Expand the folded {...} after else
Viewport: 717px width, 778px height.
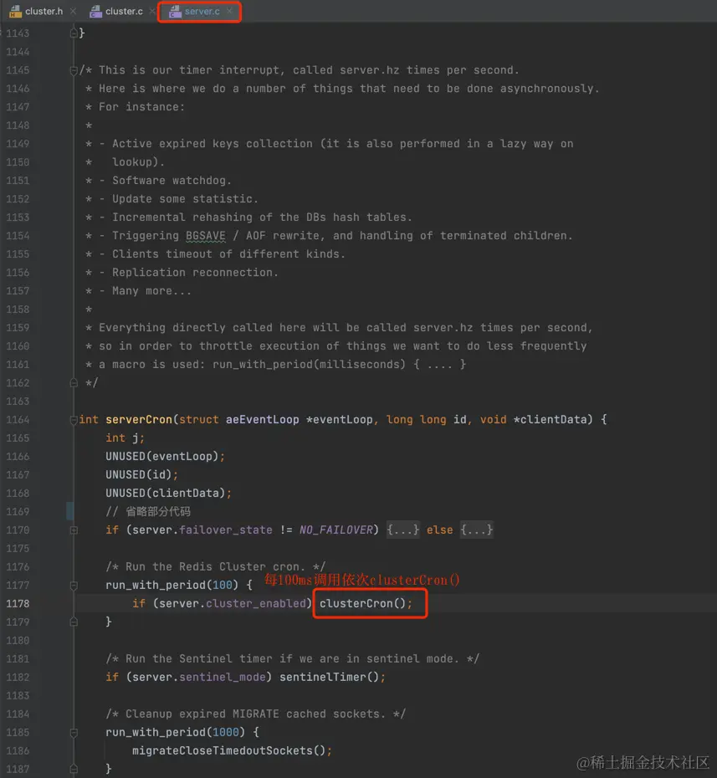pos(476,530)
